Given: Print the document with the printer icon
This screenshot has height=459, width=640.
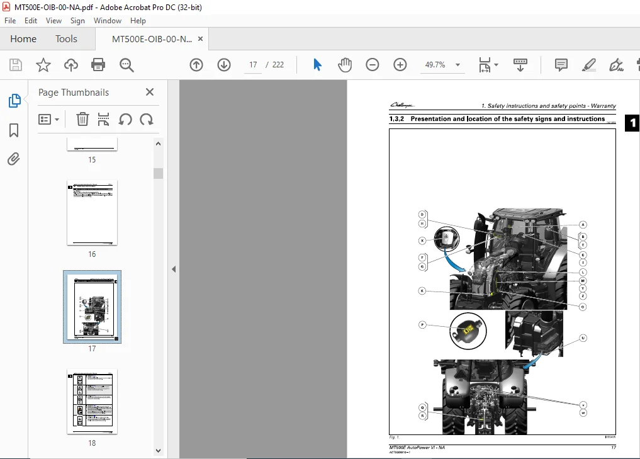Looking at the screenshot, I should click(x=98, y=65).
